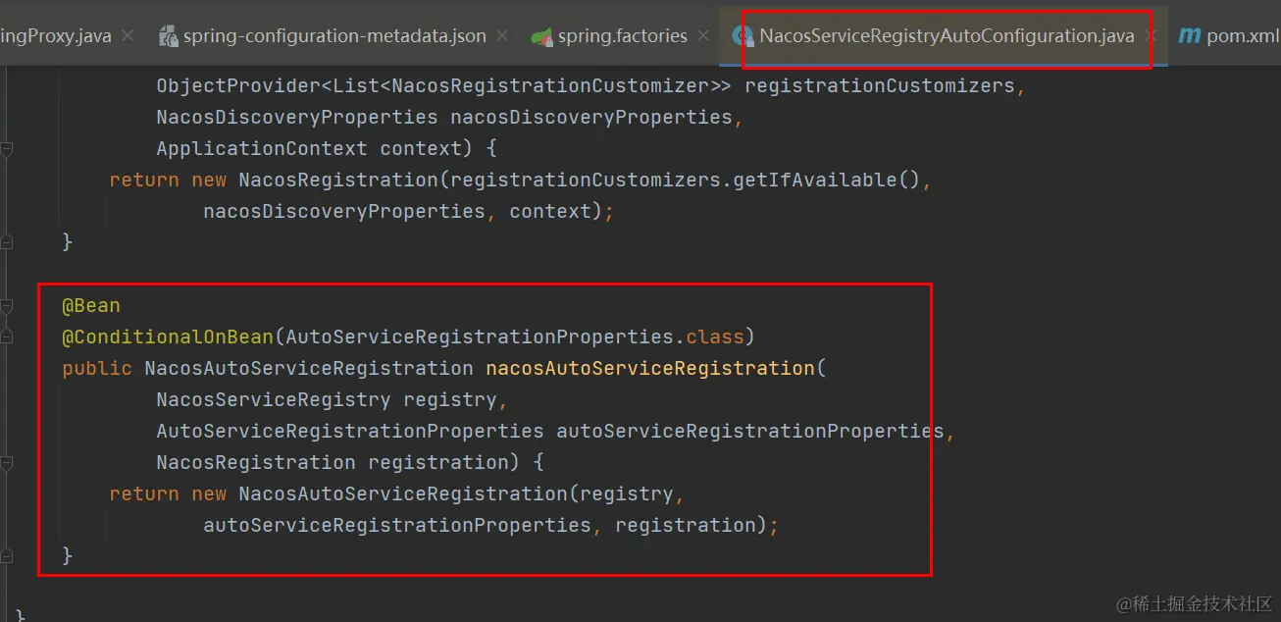Viewport: 1281px width, 622px height.
Task: Click AutoServiceRegistrationProperties.class in the annotation
Action: pos(515,337)
